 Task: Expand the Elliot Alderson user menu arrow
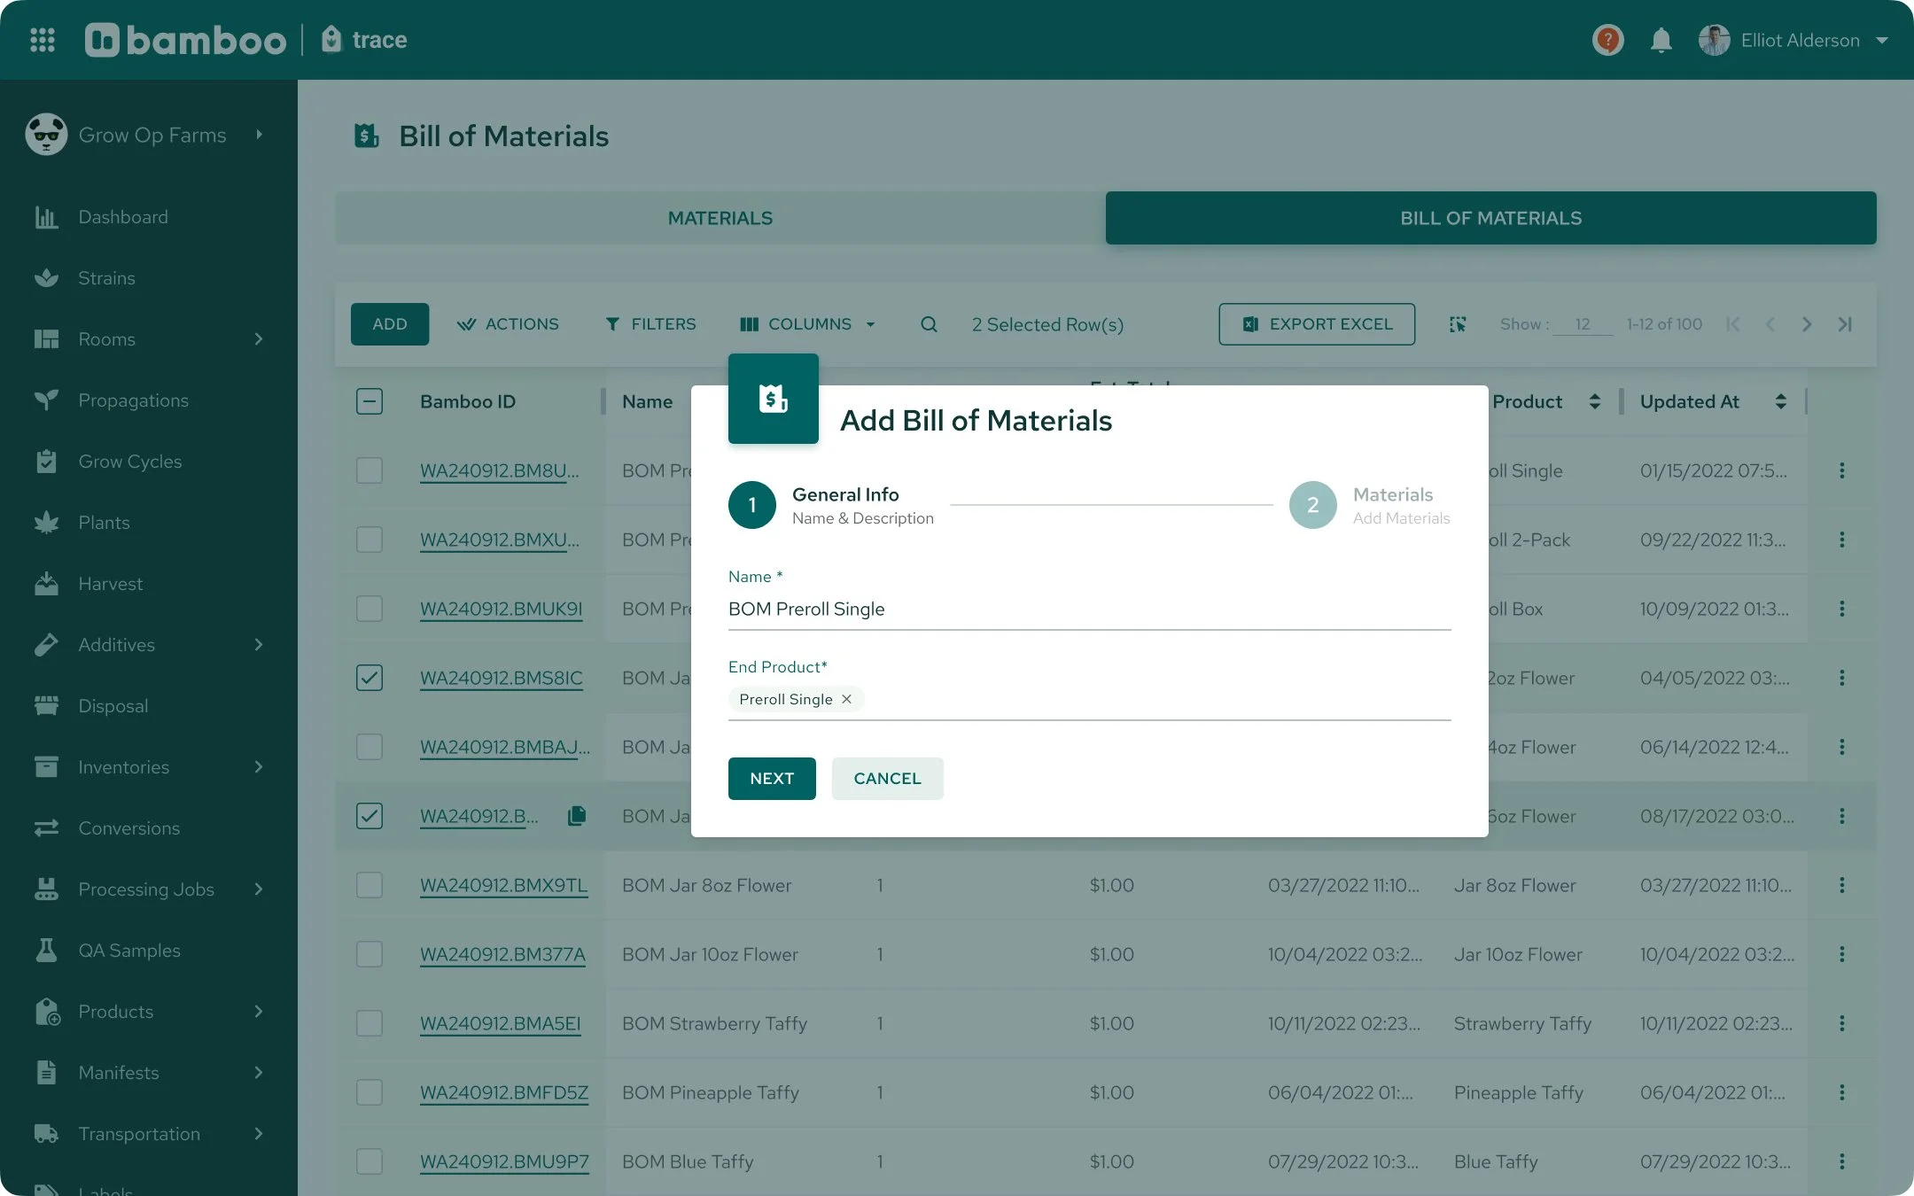tap(1882, 40)
